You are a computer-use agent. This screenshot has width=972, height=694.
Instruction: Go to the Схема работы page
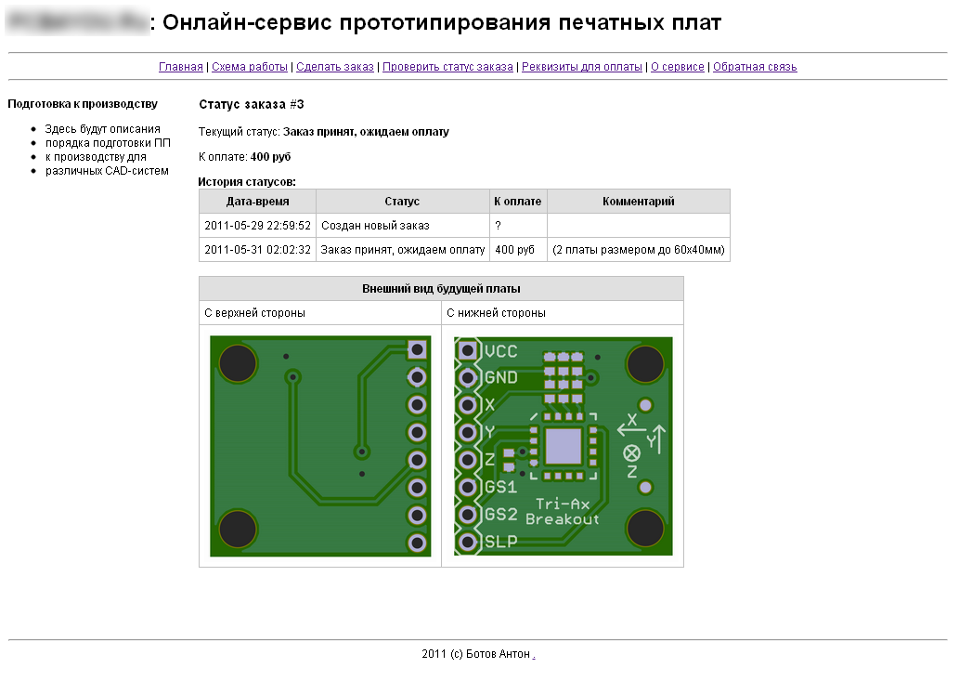249,67
